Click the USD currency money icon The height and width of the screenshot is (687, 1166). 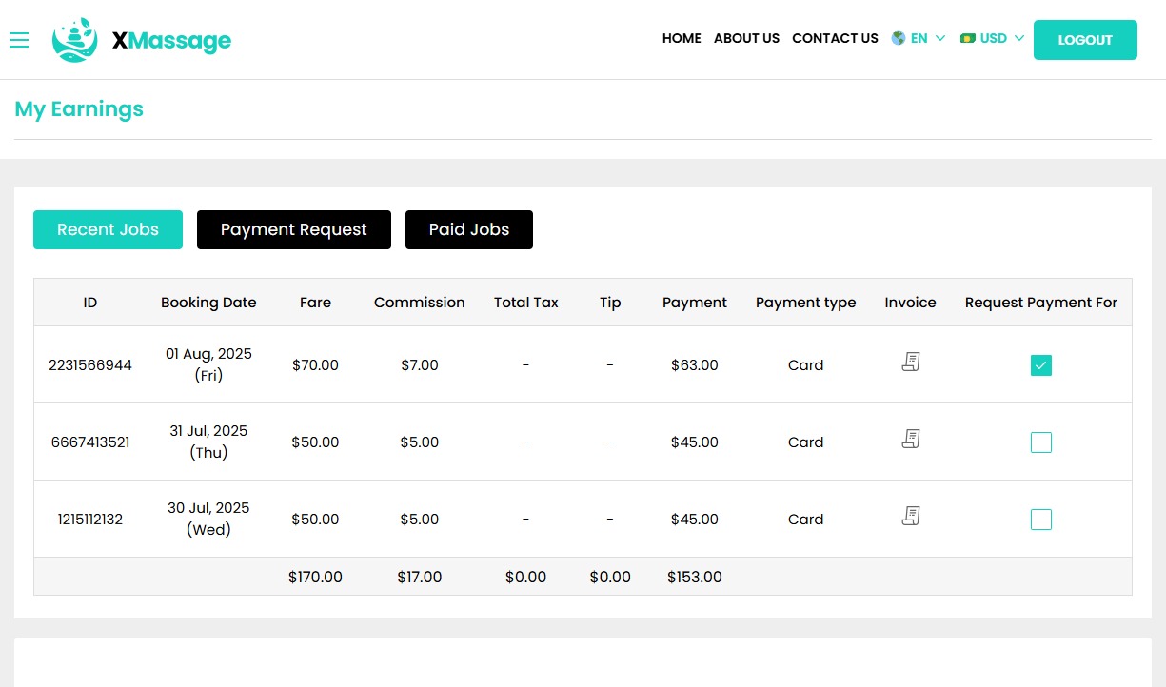pos(968,39)
